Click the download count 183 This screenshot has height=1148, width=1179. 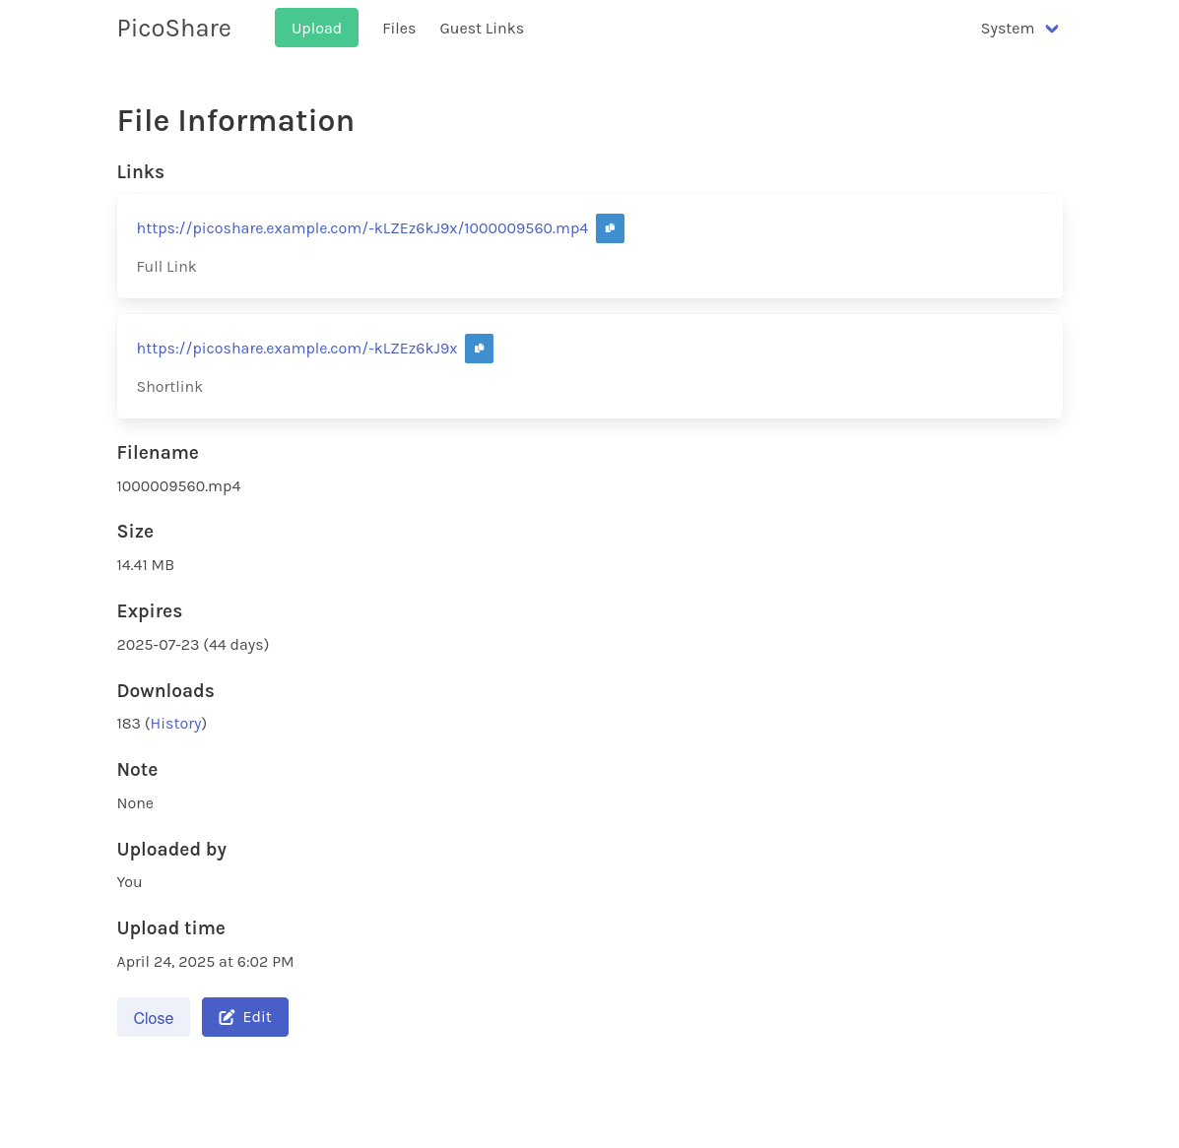pos(129,724)
